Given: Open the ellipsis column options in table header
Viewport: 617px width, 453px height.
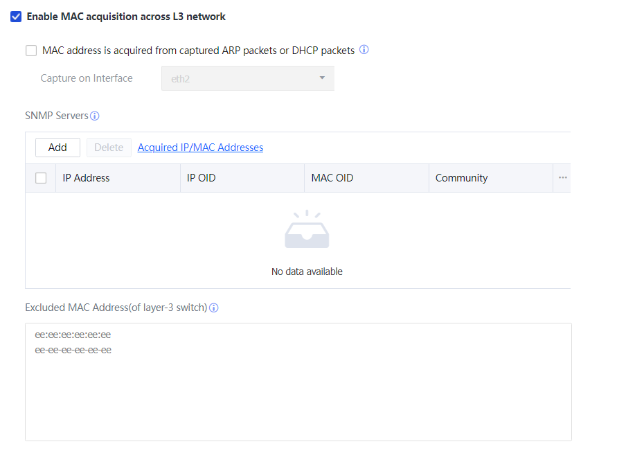Looking at the screenshot, I should 563,178.
